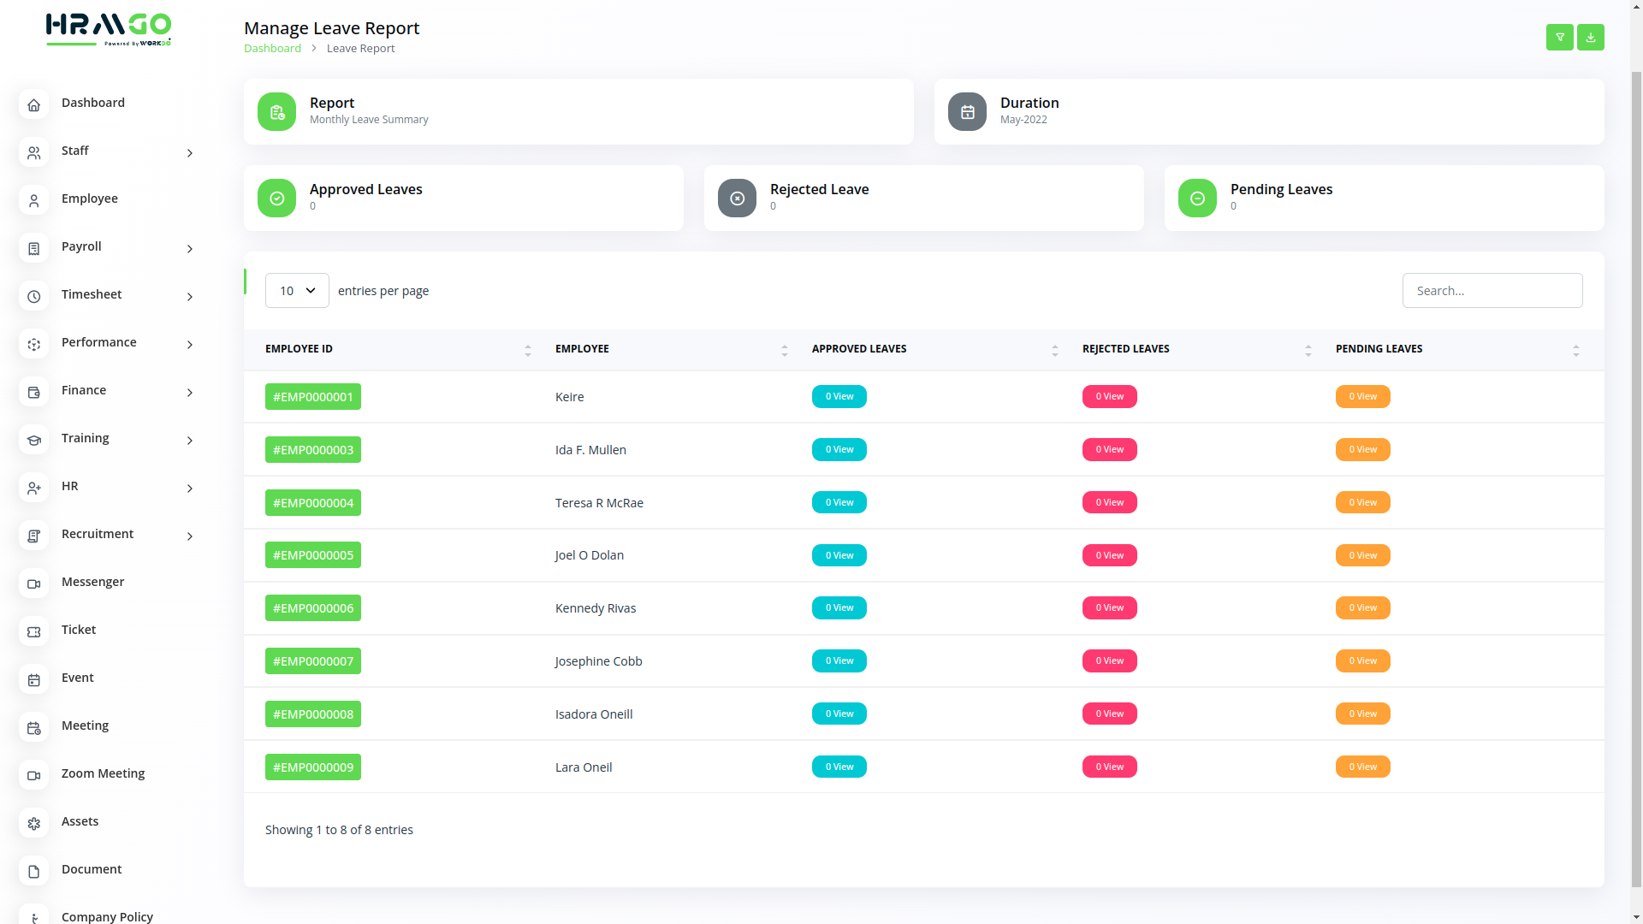
Task: Click the download report icon button
Action: click(1590, 37)
